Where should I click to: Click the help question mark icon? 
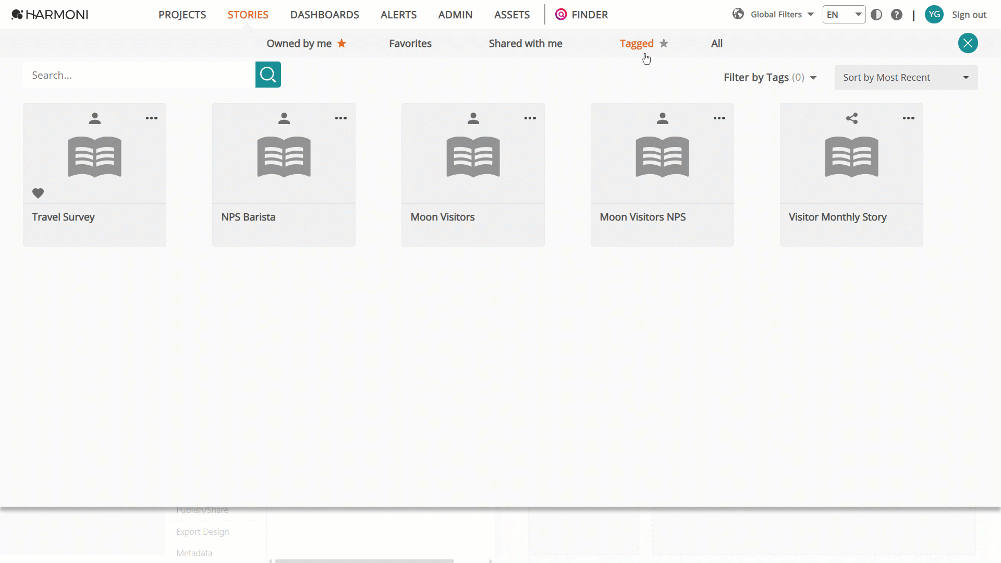coord(897,15)
